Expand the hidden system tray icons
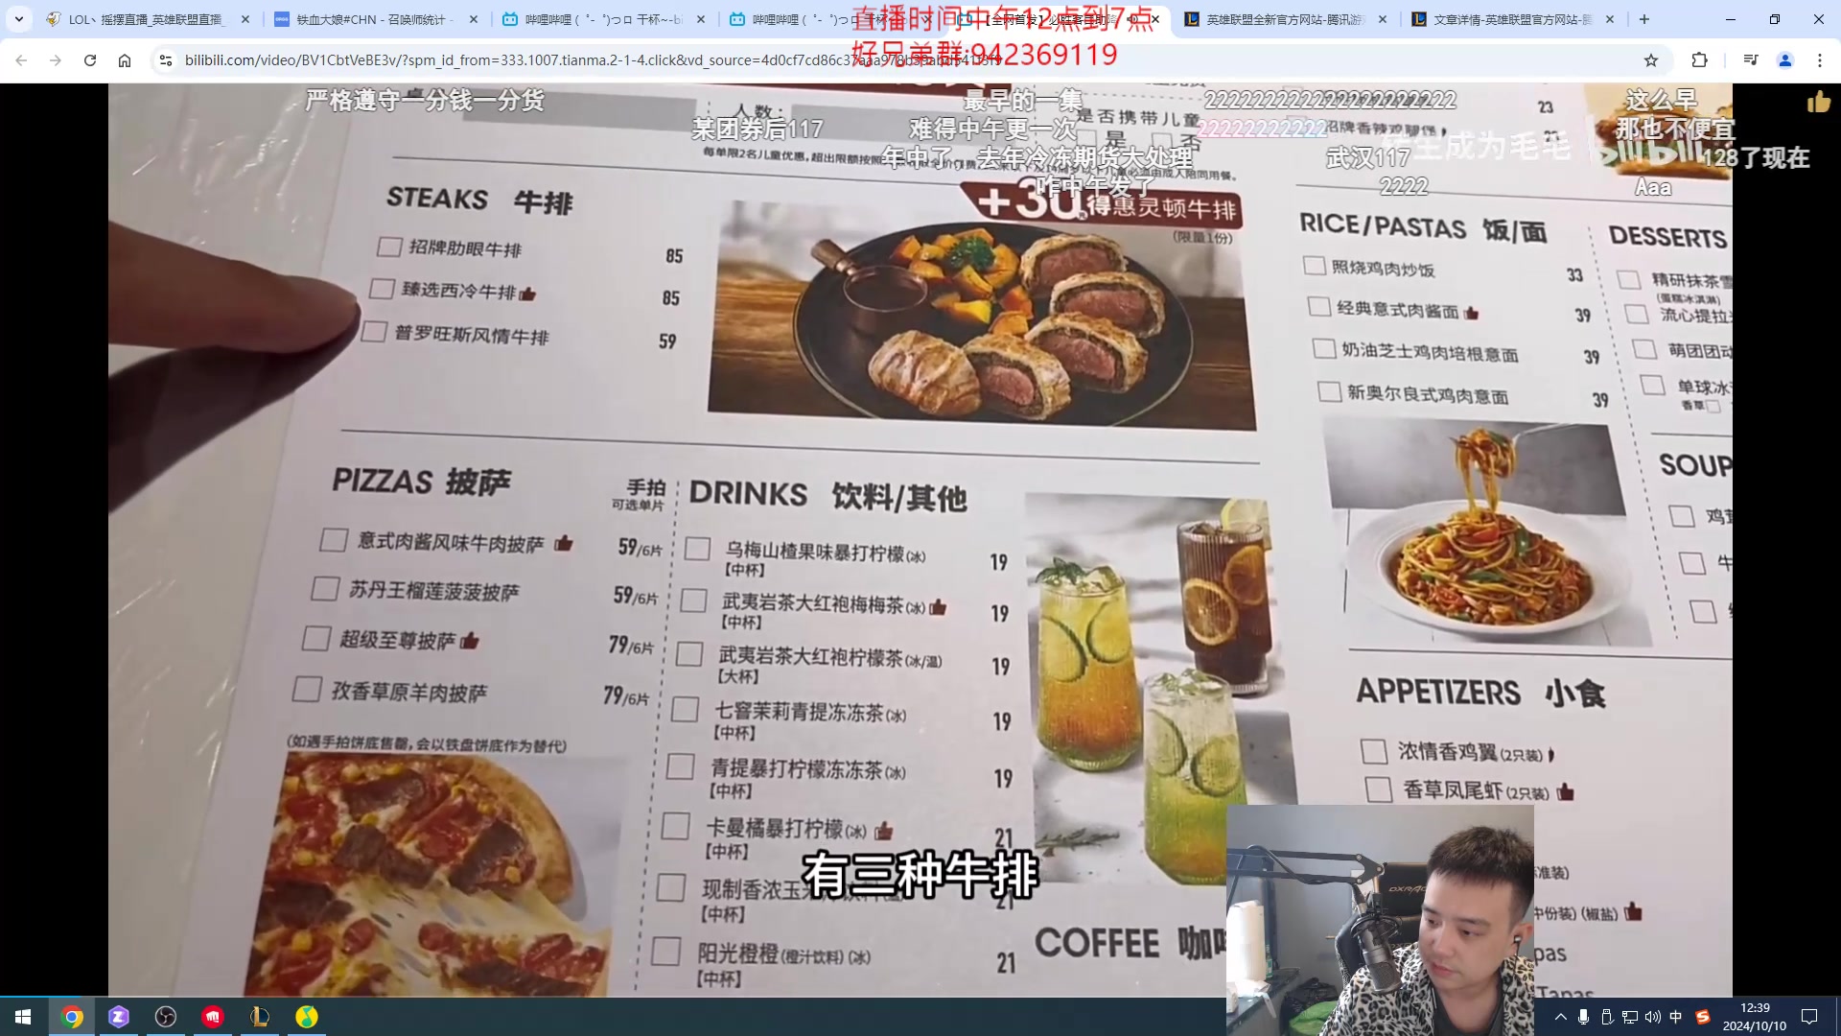Image resolution: width=1841 pixels, height=1036 pixels. click(1561, 1017)
